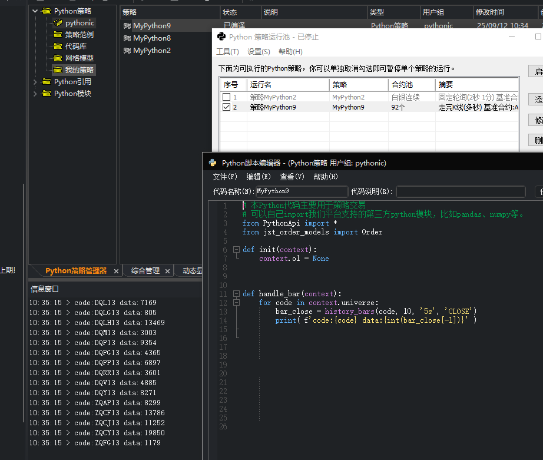Click the 修改时间 column header
This screenshot has width=543, height=460.
point(489,12)
